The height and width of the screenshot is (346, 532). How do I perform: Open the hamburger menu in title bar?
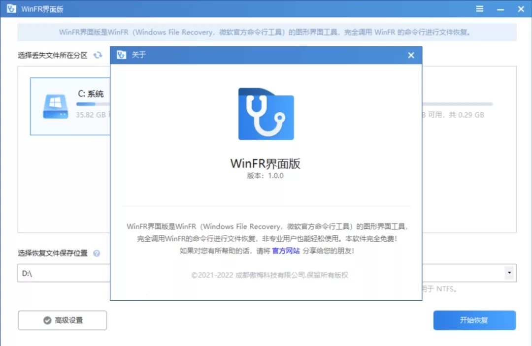coord(479,9)
